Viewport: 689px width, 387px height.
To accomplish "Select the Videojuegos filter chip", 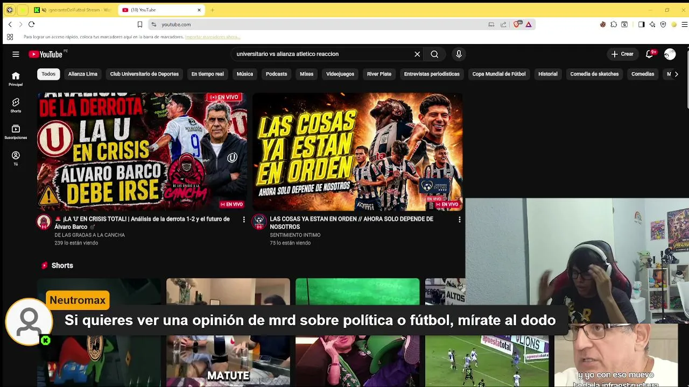I will (x=340, y=74).
